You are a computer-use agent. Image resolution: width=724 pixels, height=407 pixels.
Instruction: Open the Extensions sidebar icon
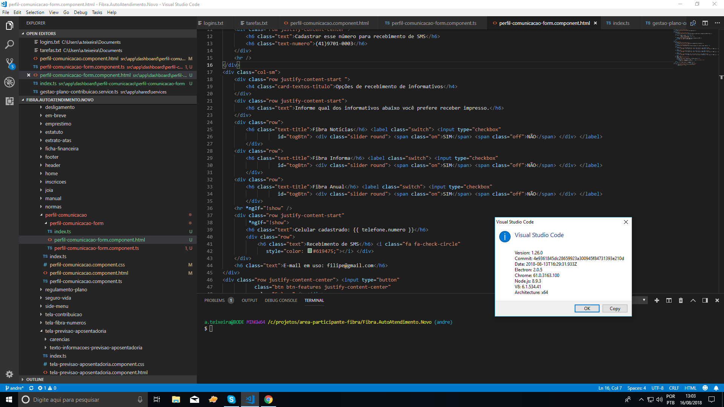(x=9, y=101)
